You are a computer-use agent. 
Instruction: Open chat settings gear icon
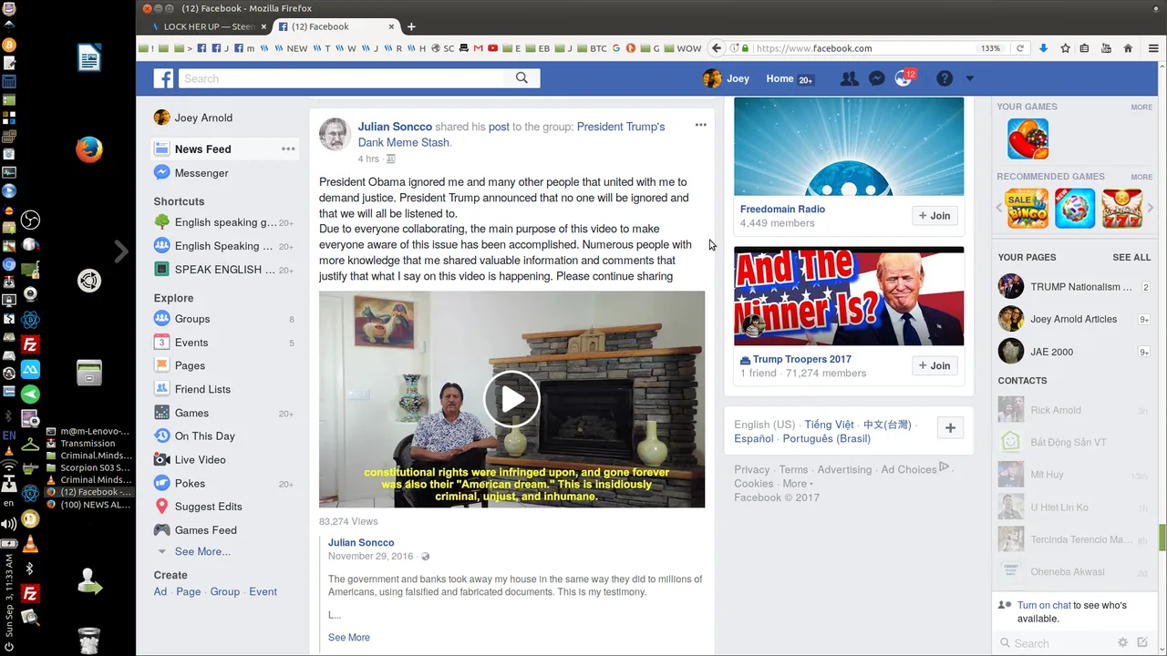(x=1122, y=642)
